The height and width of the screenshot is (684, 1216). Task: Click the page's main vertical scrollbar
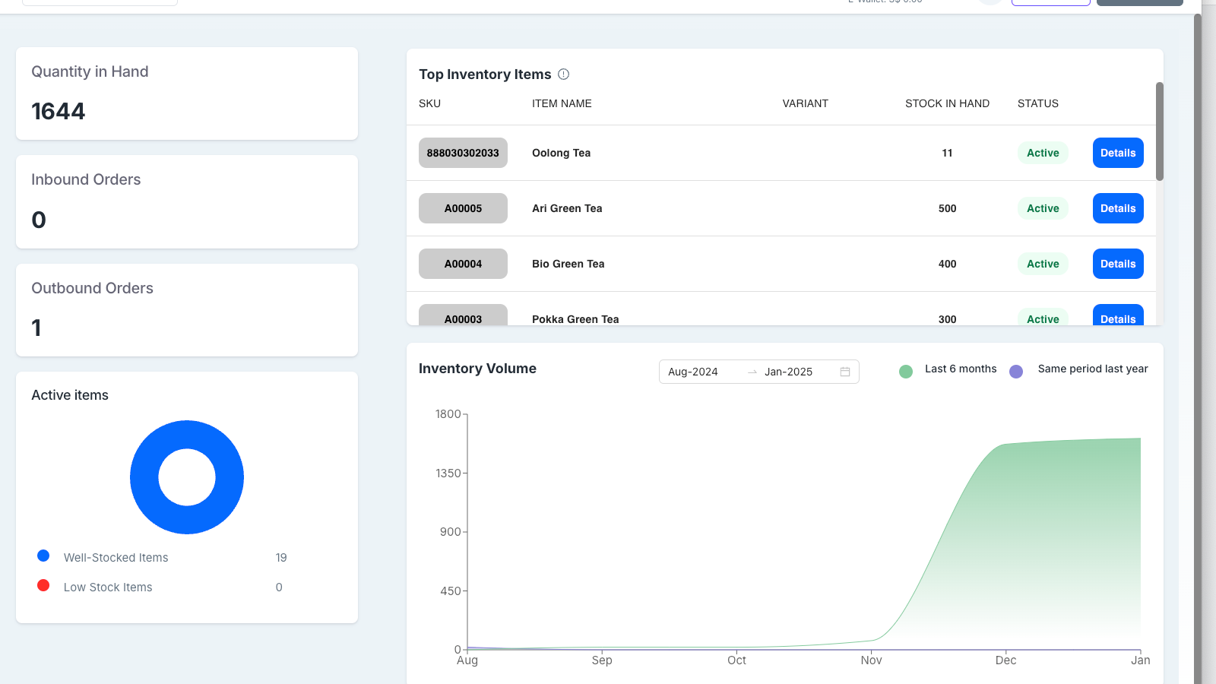pyautogui.click(x=1197, y=342)
